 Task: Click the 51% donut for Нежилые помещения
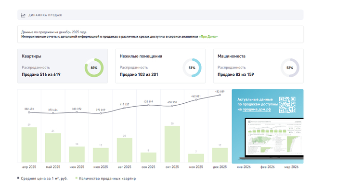(192, 68)
